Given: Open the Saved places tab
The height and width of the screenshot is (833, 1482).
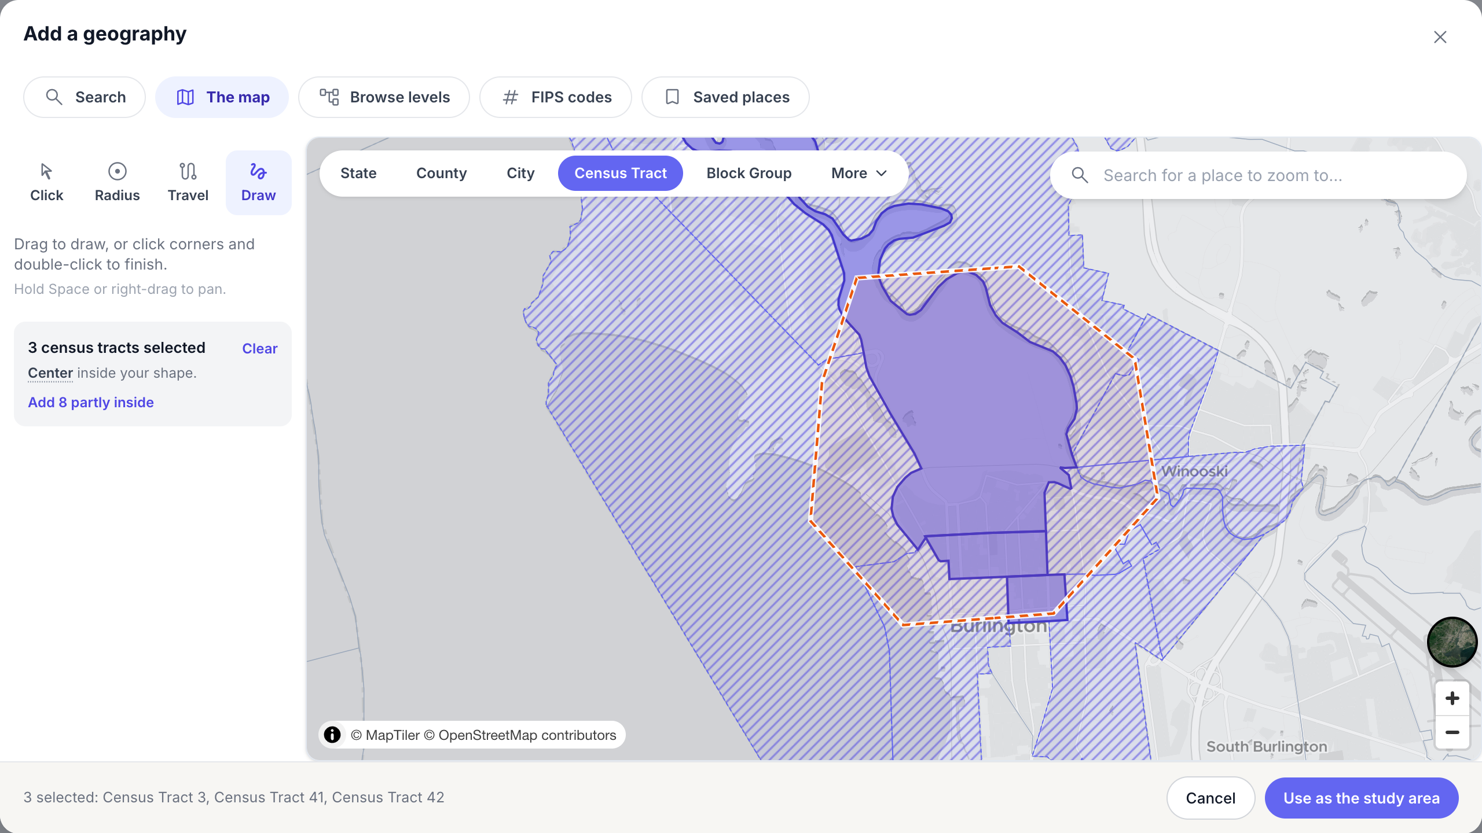Looking at the screenshot, I should coord(726,97).
